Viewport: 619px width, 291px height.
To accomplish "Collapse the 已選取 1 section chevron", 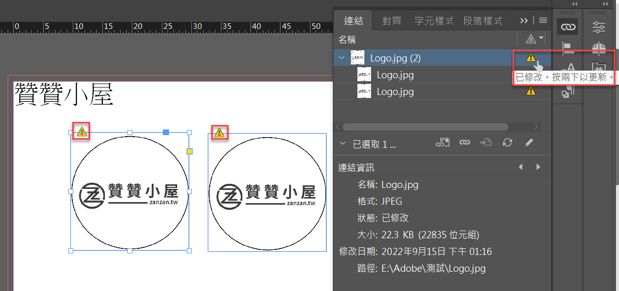I will coord(342,144).
